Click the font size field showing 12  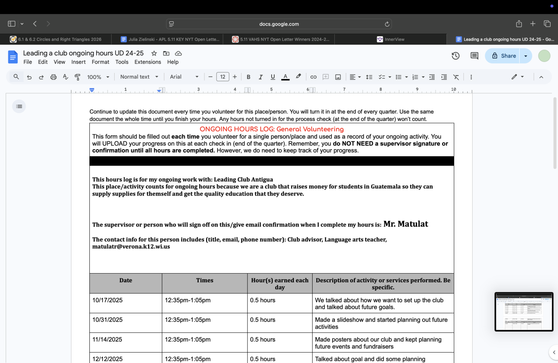(223, 77)
